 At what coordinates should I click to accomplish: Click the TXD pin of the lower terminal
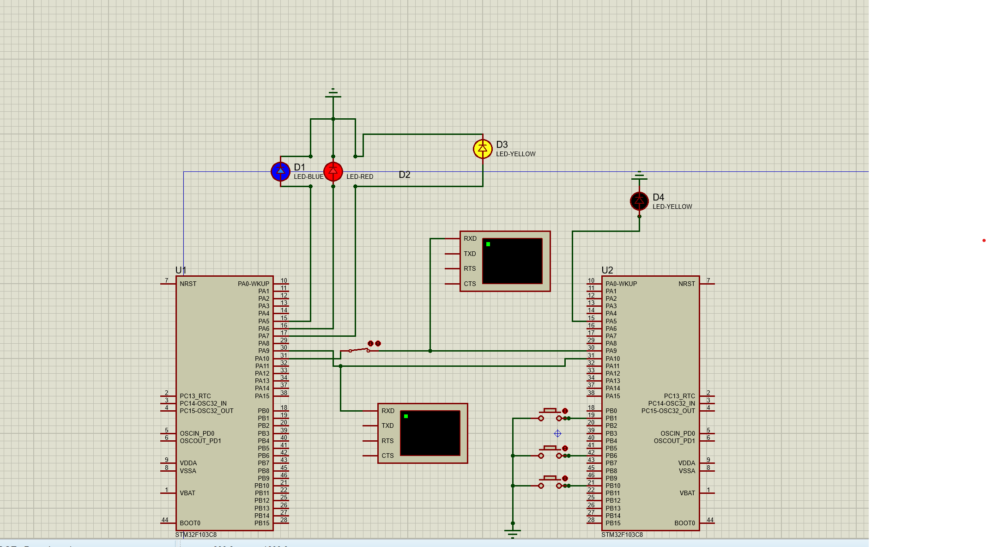coord(370,425)
